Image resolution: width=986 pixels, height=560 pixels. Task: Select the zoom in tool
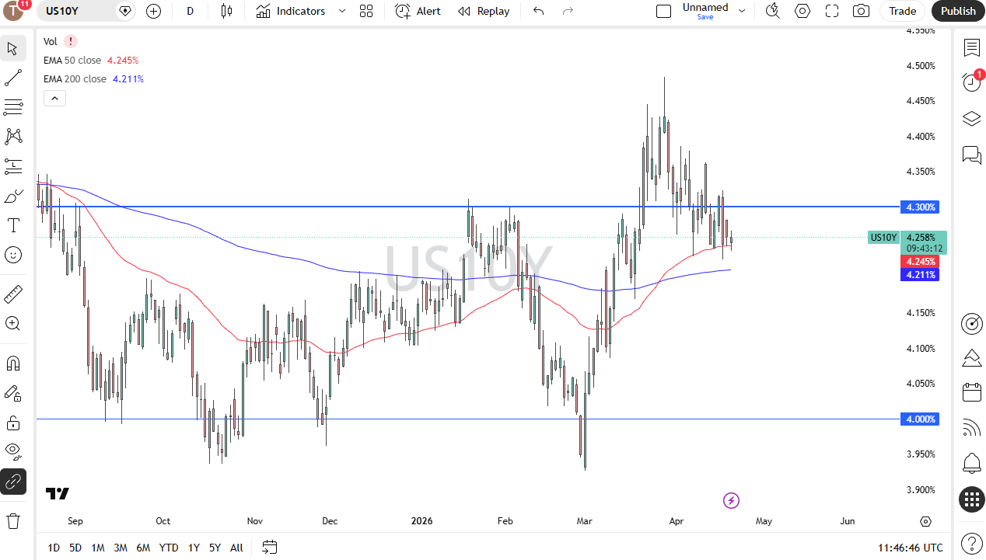[x=13, y=324]
